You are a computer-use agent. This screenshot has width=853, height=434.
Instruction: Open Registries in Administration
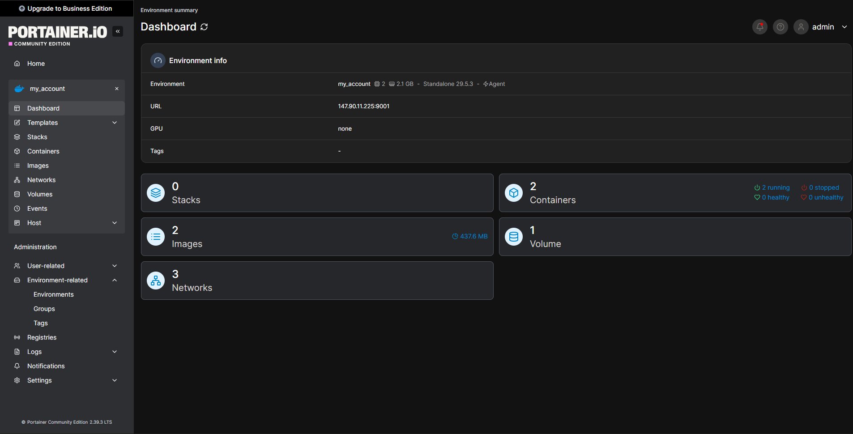[67, 337]
